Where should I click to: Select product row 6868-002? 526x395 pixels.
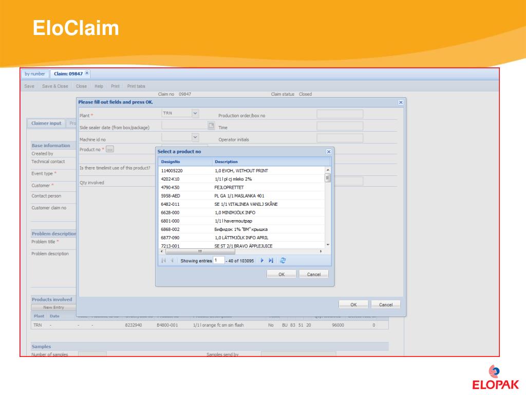[x=241, y=229]
